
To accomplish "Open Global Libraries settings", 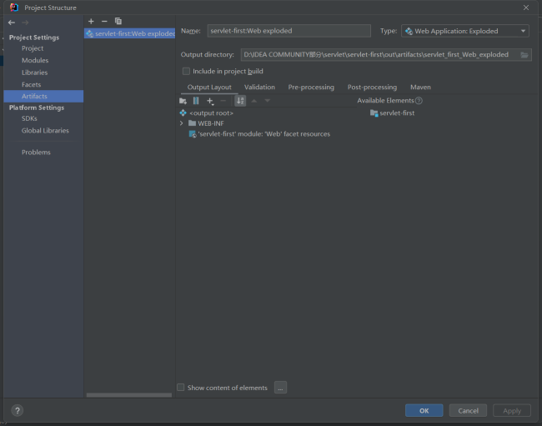I will coord(45,131).
